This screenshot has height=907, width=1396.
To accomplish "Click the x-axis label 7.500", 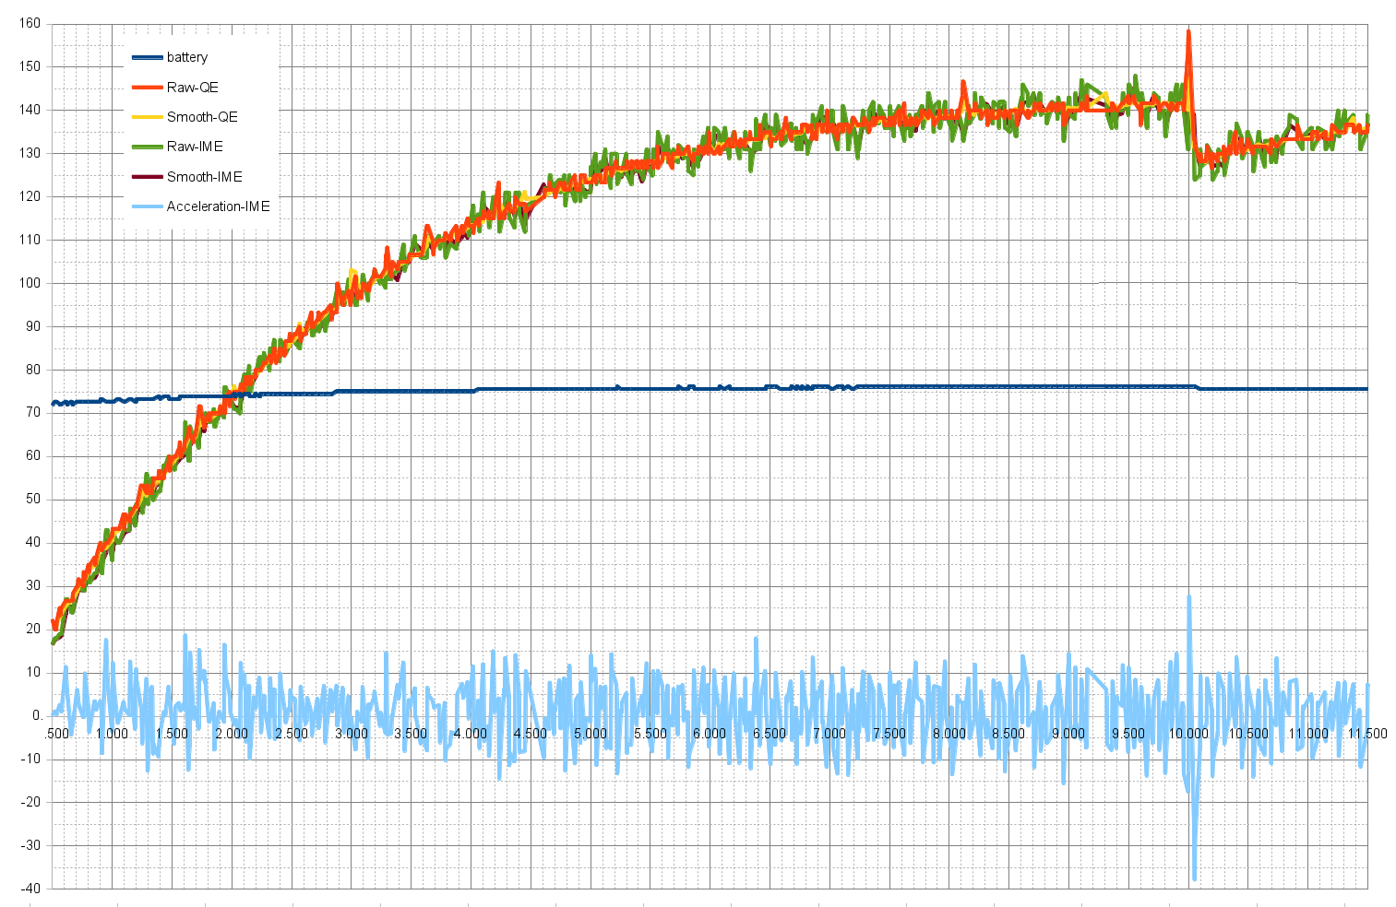I will tap(889, 734).
